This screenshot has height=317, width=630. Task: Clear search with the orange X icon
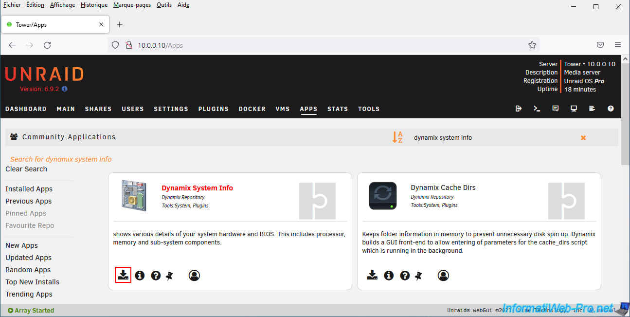coord(583,138)
